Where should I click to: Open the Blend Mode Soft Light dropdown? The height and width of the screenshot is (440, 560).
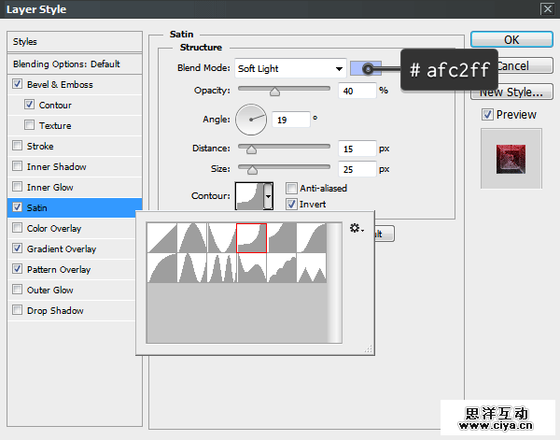pyautogui.click(x=290, y=68)
